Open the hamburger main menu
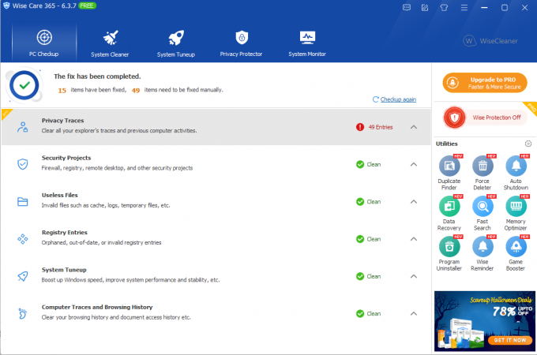This screenshot has width=537, height=355. 464,8
